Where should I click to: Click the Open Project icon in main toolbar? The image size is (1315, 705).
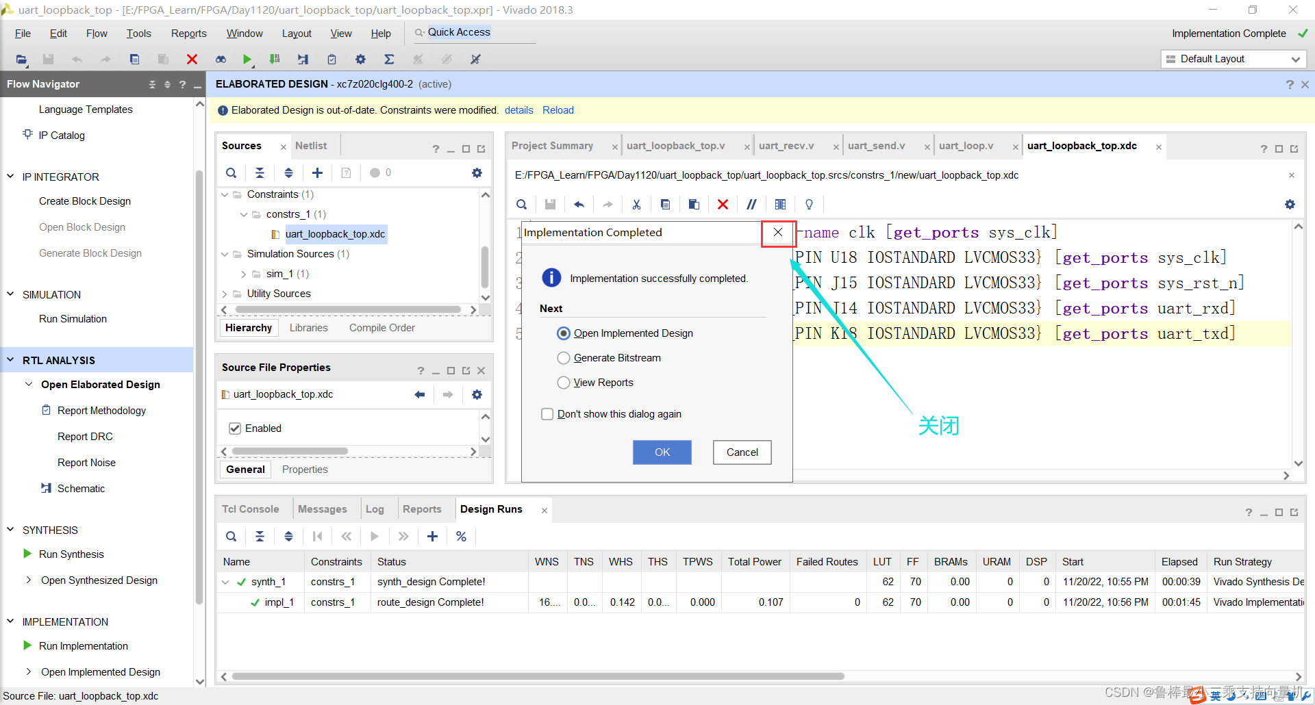click(x=22, y=60)
